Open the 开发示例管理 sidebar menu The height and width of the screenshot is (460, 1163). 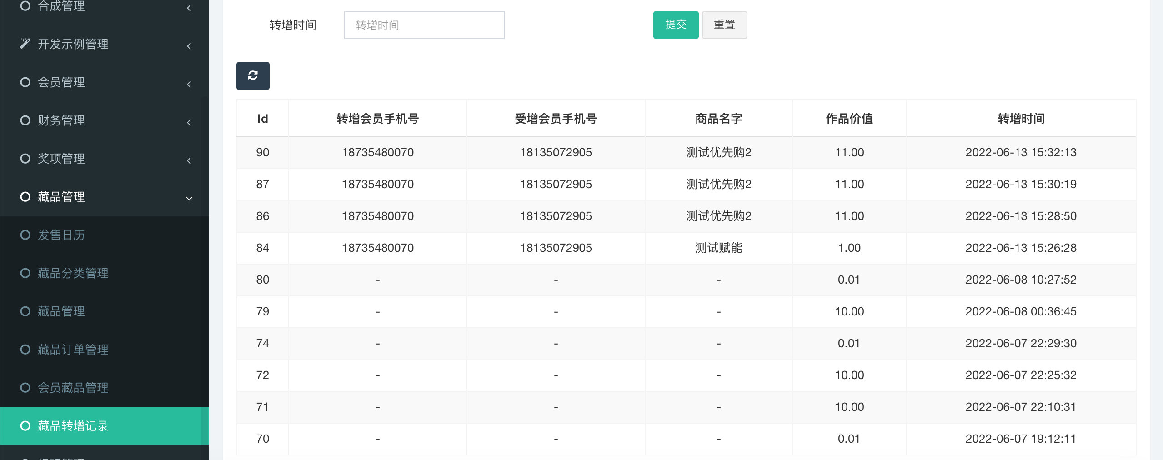coord(73,44)
